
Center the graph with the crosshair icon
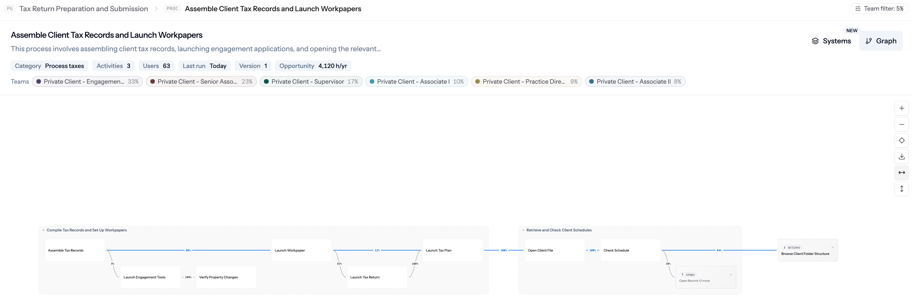901,140
